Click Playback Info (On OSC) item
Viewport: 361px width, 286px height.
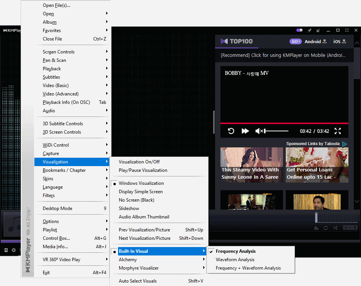(72, 102)
